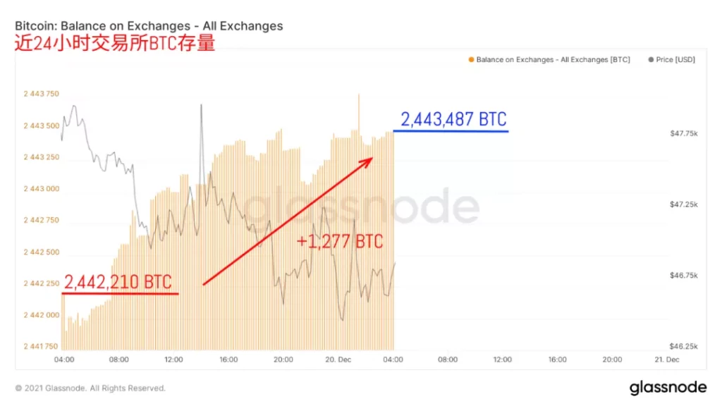Click the glassnode watermark in chart center
Viewport: 722px width, 406px height.
(361, 206)
